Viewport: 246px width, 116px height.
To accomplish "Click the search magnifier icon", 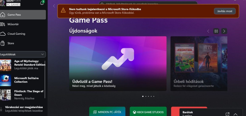I will pyautogui.click(x=102, y=4).
